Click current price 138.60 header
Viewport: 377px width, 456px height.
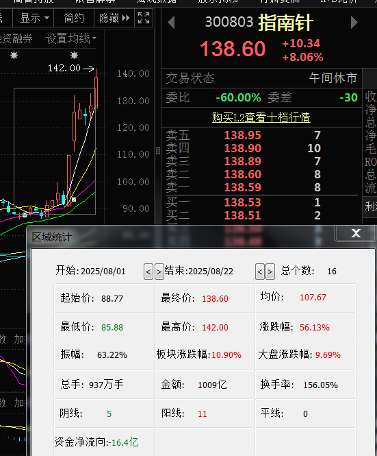(x=233, y=49)
